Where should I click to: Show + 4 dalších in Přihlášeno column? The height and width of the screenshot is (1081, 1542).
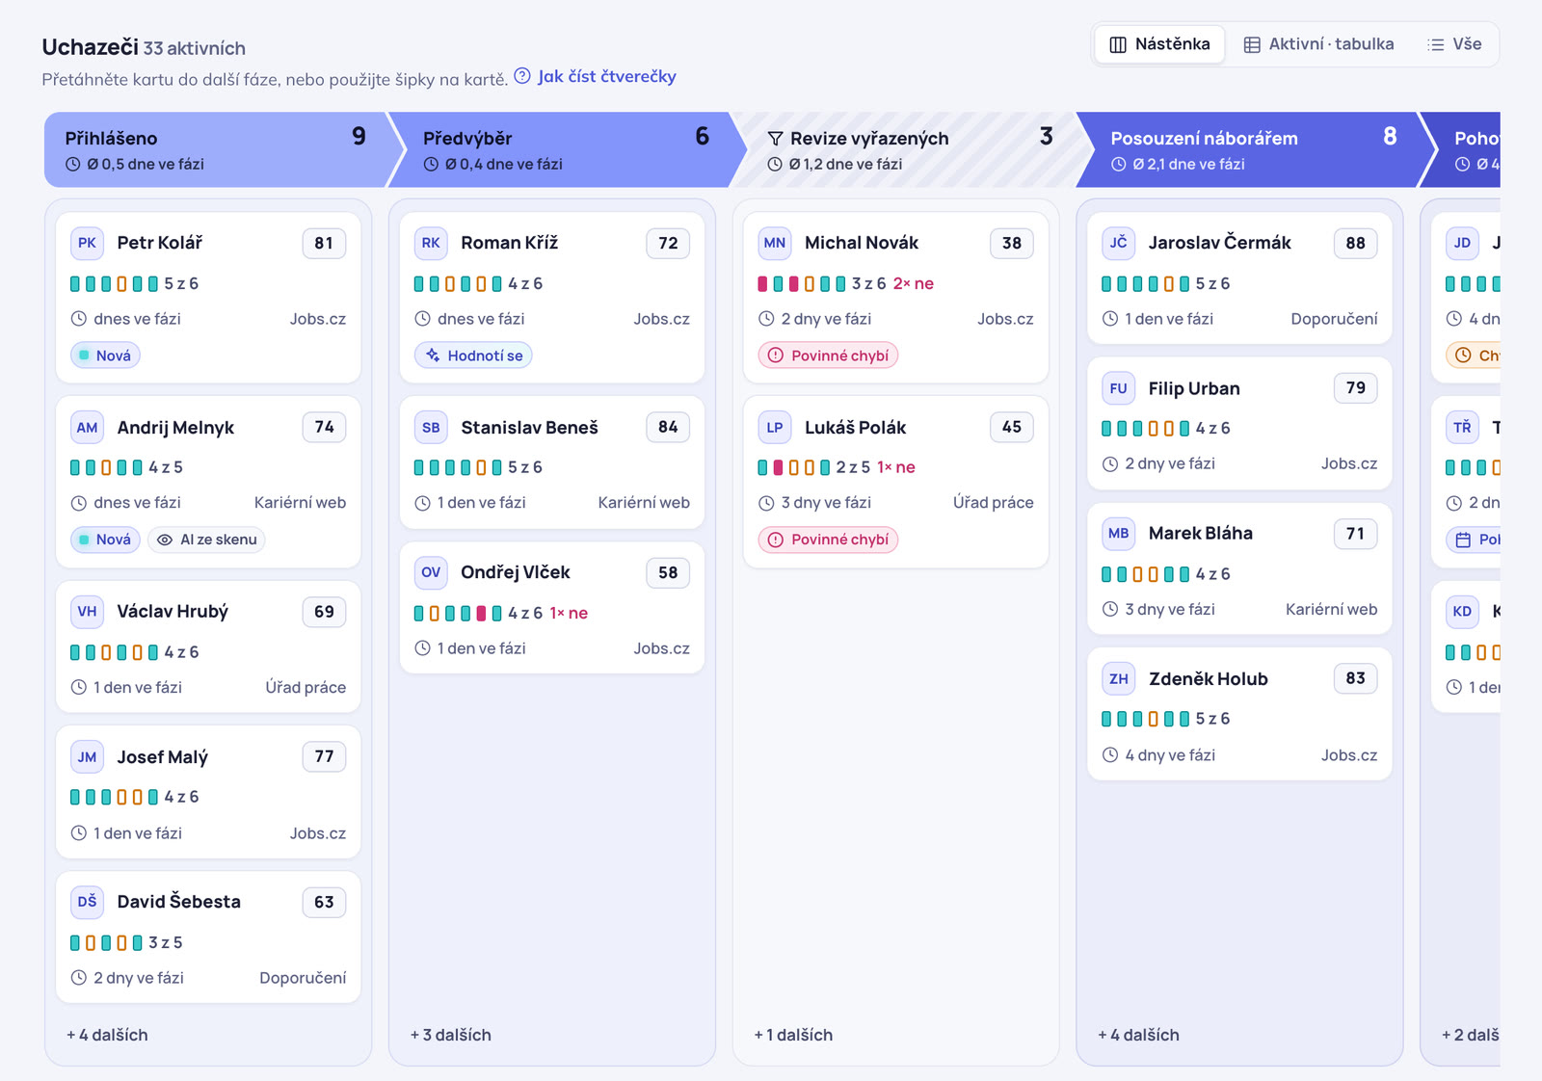coord(107,1035)
